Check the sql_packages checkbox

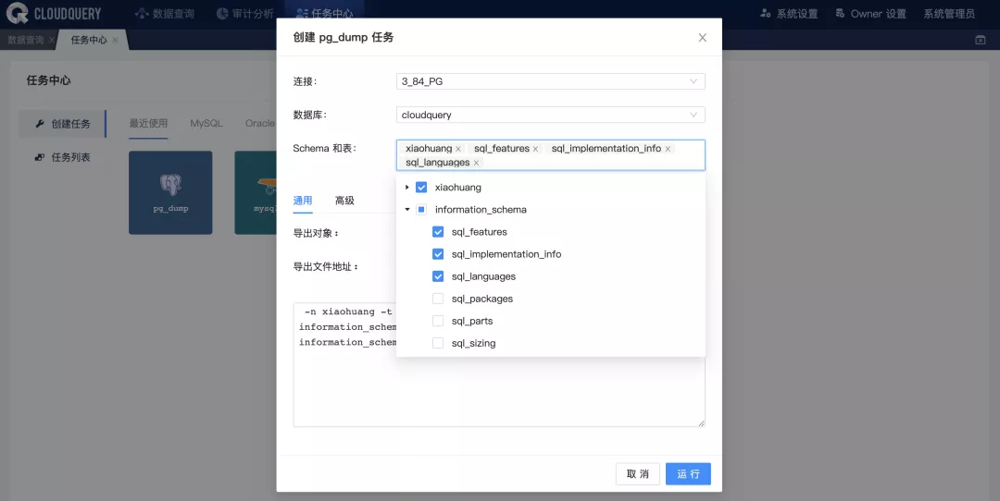click(x=437, y=299)
